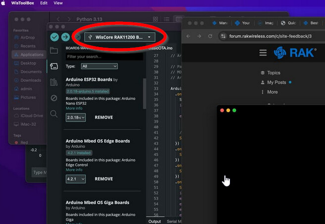This screenshot has width=325, height=224.
Task: Remove the Arduino ESP32 Boards package
Action: pos(104,117)
